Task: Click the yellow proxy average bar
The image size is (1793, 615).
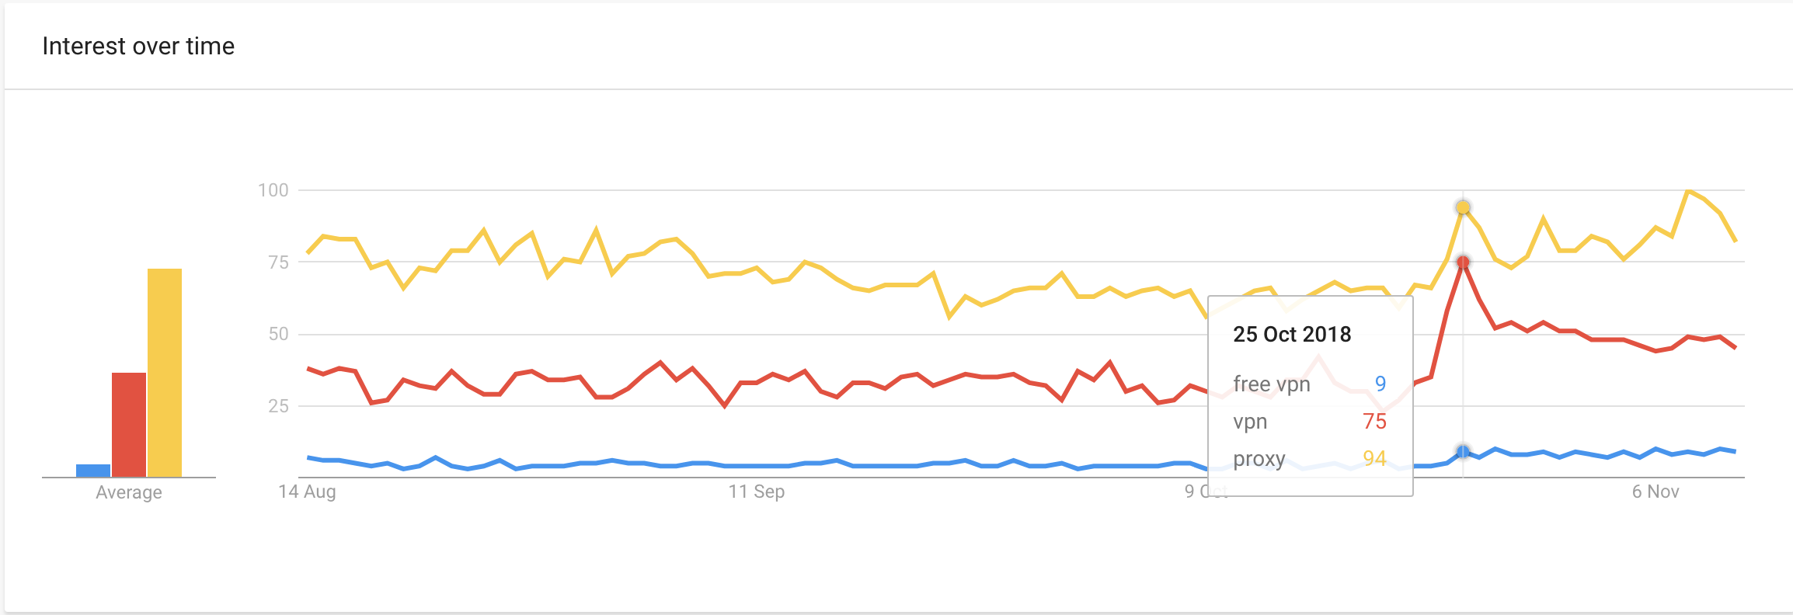Action: (165, 373)
